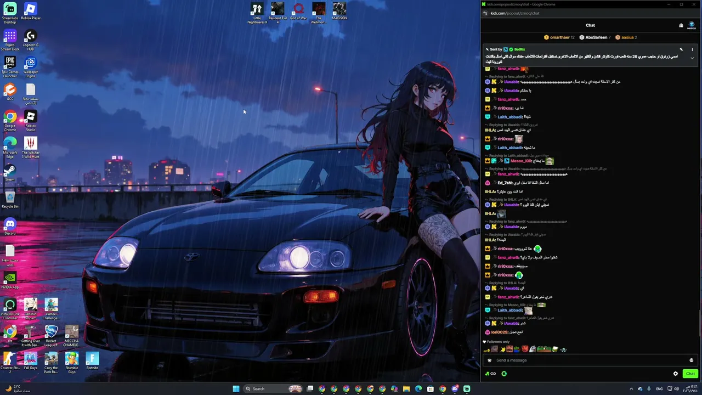This screenshot has width=702, height=395.
Task: Open the Discord desktop shortcut
Action: point(10,226)
